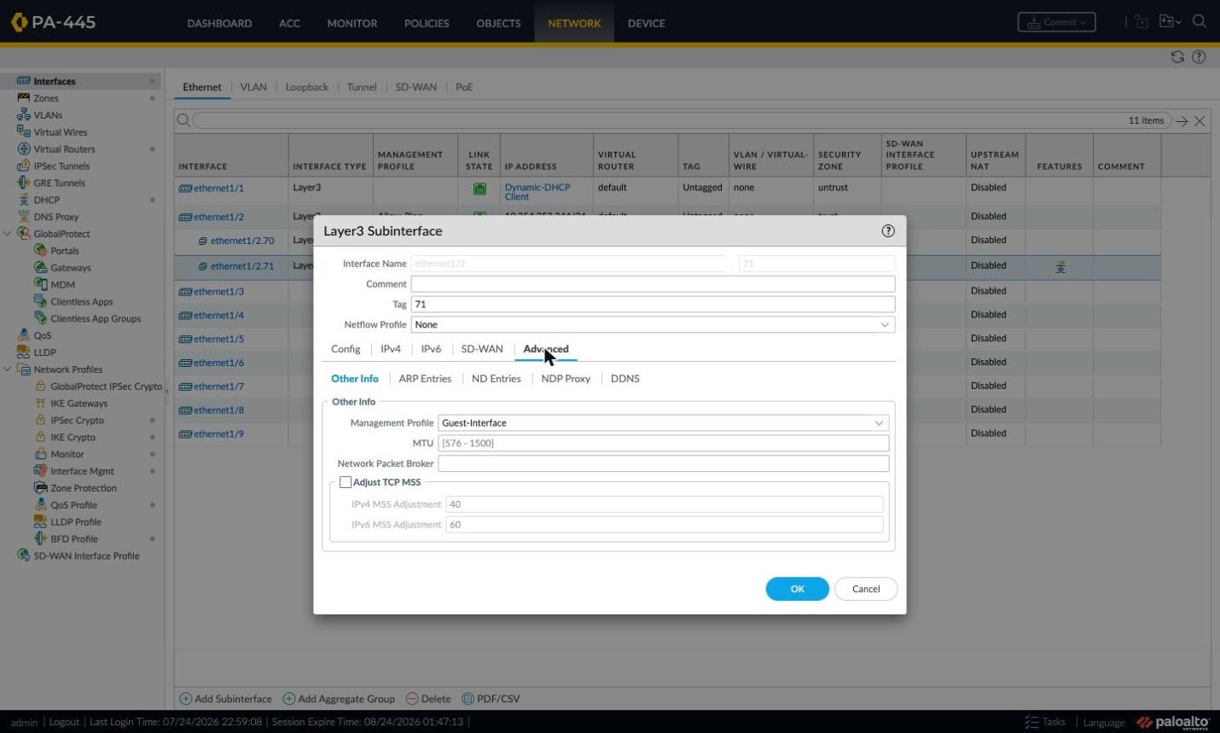Click Add Subinterface at the bottom

(225, 699)
